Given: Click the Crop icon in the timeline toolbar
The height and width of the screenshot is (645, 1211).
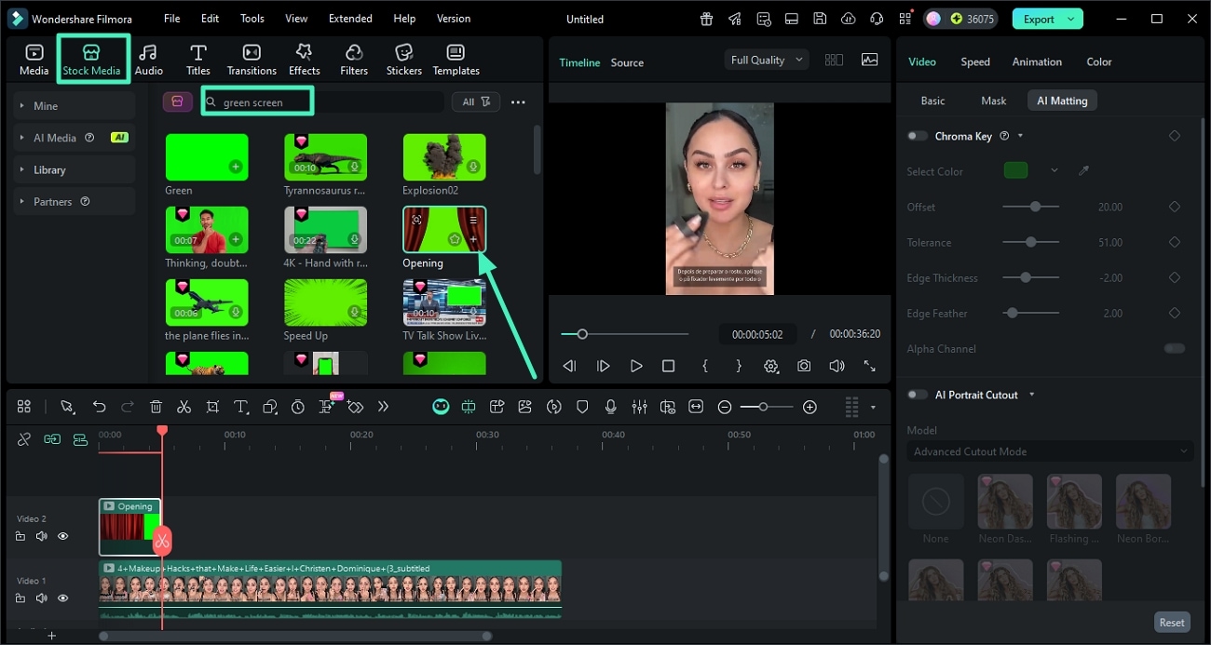Looking at the screenshot, I should (212, 407).
